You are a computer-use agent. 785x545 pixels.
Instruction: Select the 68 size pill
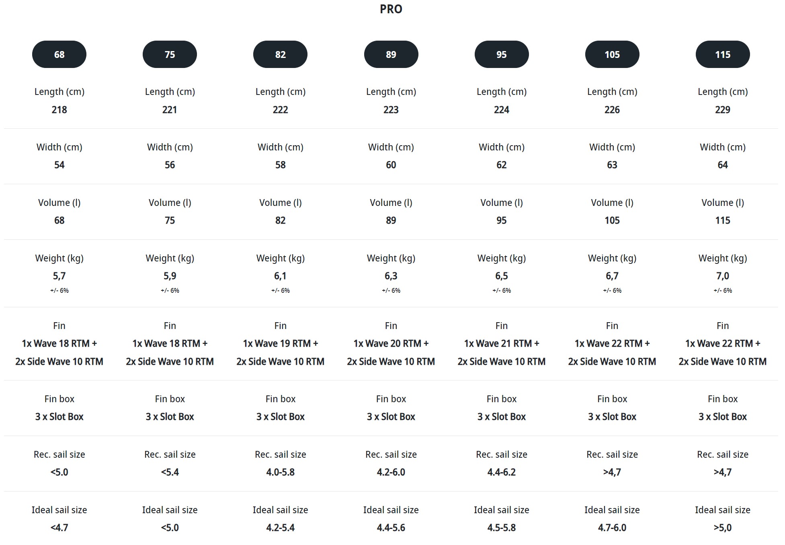tap(59, 54)
